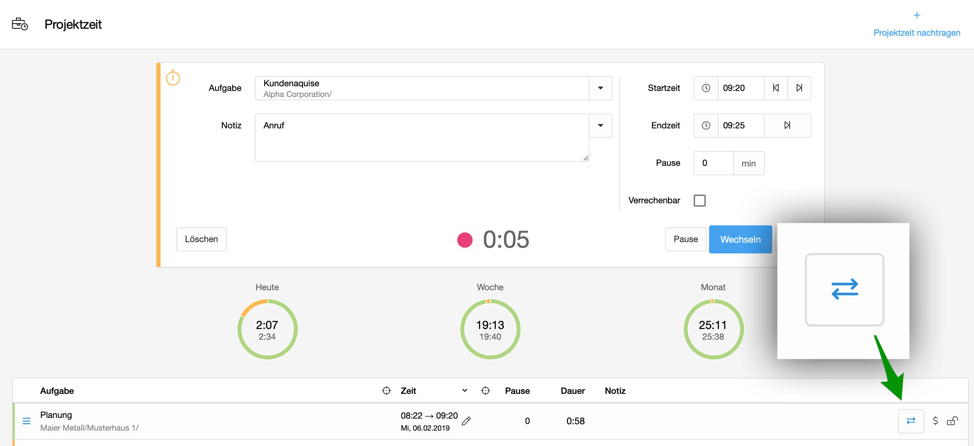
Task: Click the Aufgabe field showing Kundenaquise
Action: point(422,88)
